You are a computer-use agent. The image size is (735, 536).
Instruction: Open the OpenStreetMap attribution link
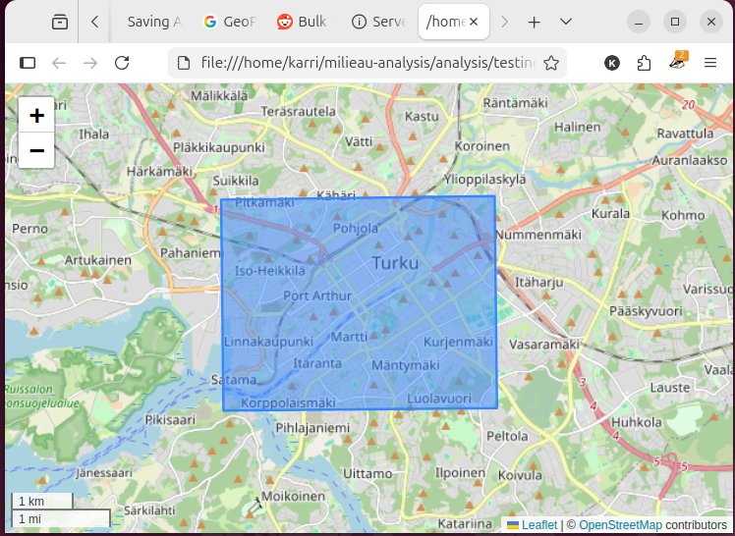(x=620, y=525)
